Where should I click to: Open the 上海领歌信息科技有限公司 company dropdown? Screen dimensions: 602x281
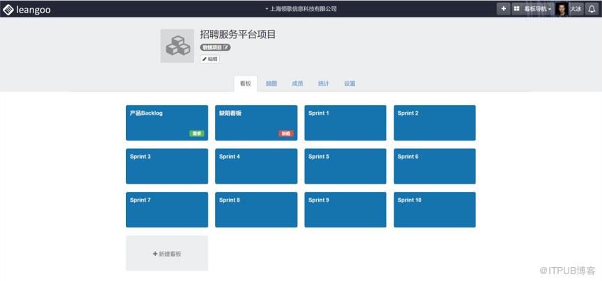(301, 9)
